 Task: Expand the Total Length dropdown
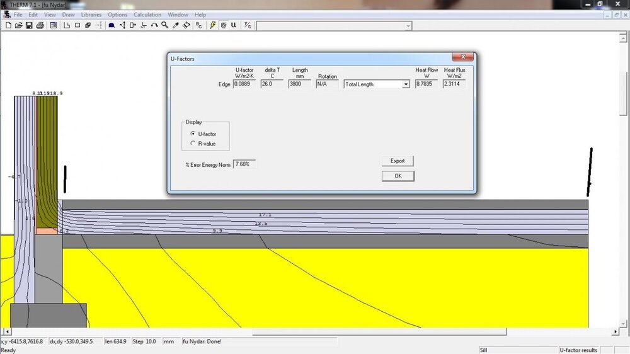(405, 84)
